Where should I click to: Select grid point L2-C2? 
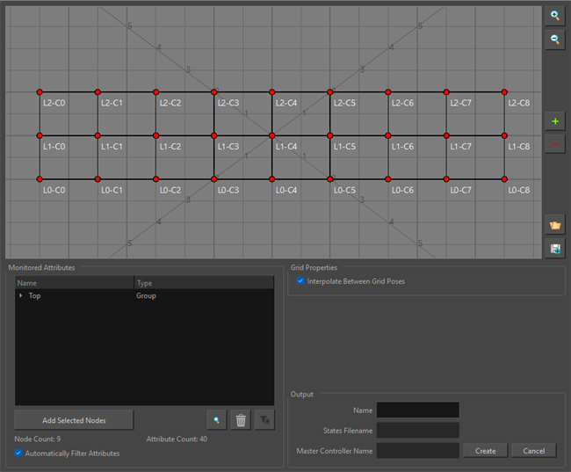[155, 92]
